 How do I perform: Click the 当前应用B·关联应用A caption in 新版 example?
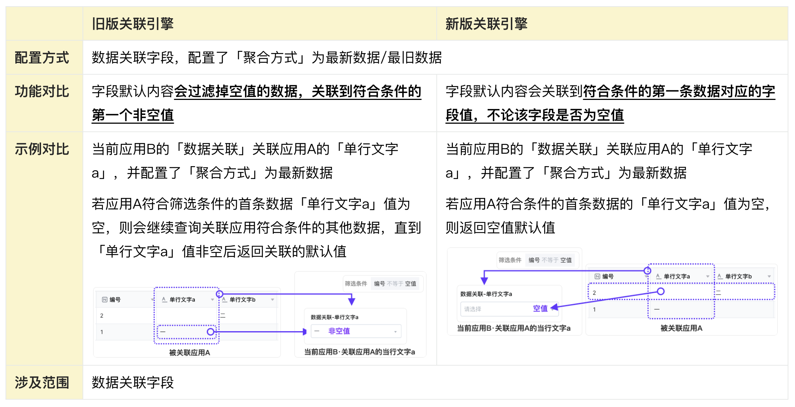(x=514, y=328)
